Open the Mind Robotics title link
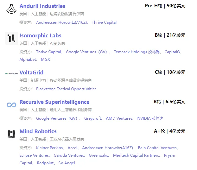This screenshot has width=197, height=170. click(x=38, y=131)
